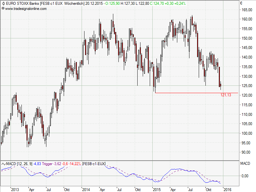Click the MACD label on right axis
The image size is (256, 192).
(245, 164)
